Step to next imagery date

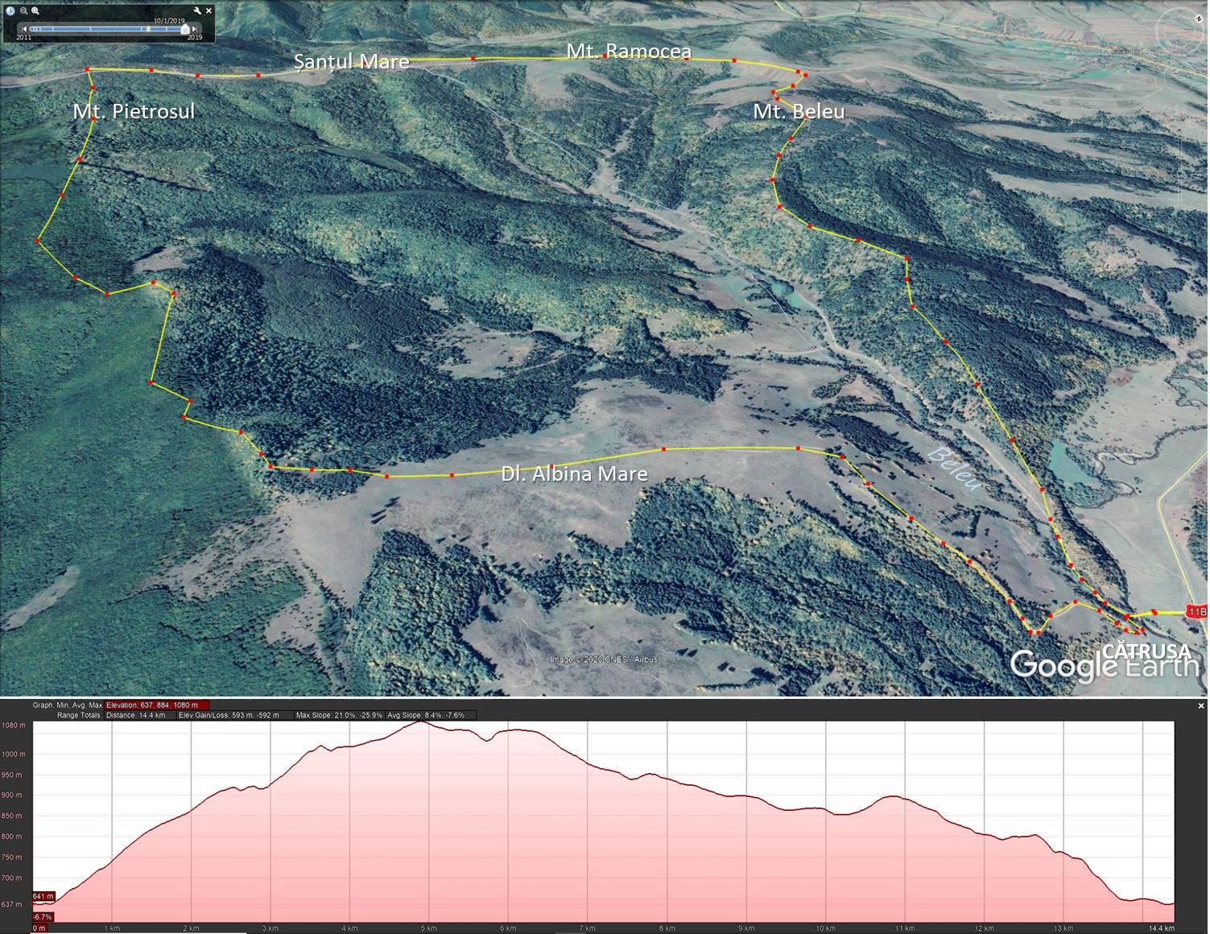pos(195,29)
